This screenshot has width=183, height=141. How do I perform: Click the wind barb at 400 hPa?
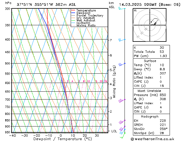click(122, 40)
